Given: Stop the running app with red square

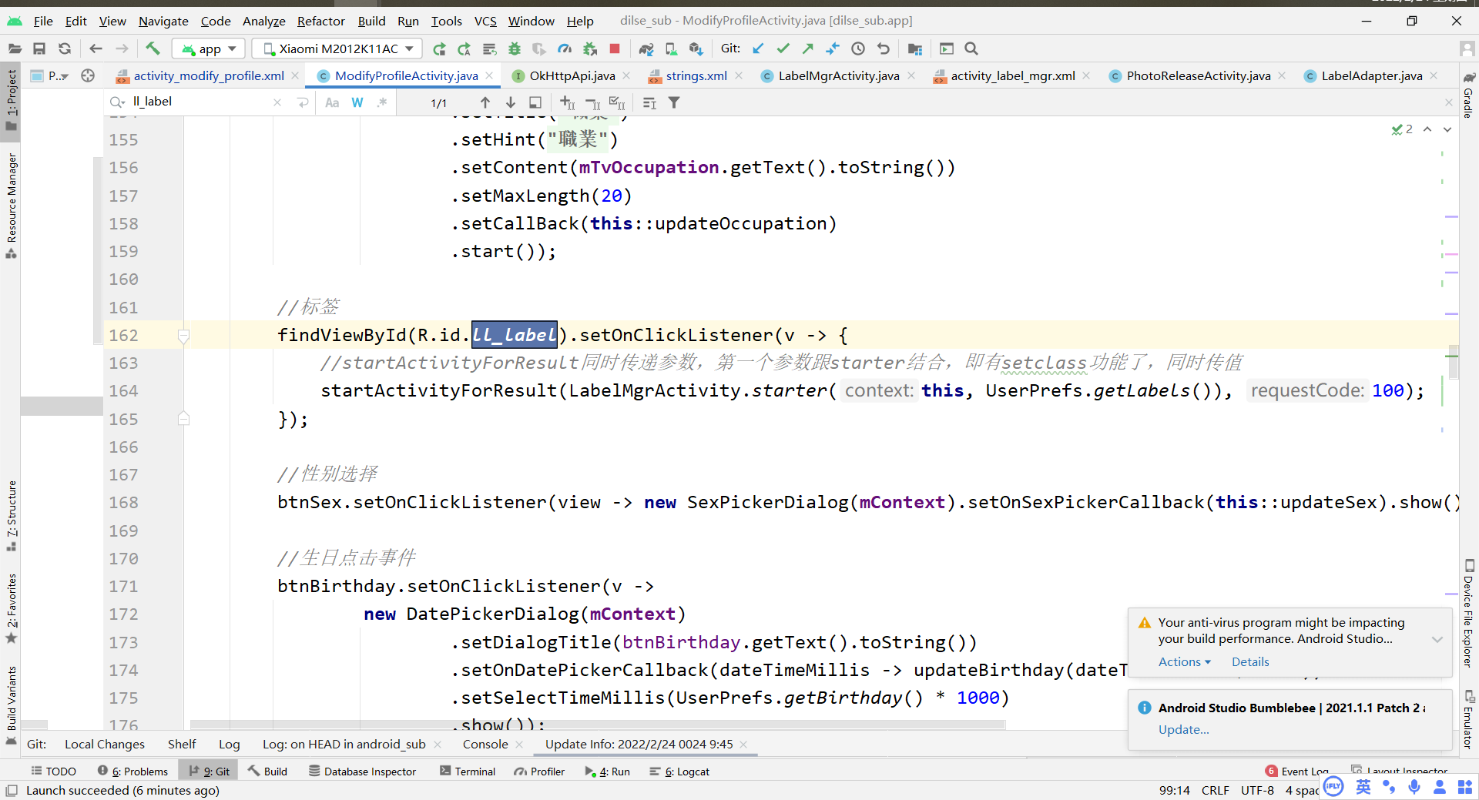Looking at the screenshot, I should (615, 49).
